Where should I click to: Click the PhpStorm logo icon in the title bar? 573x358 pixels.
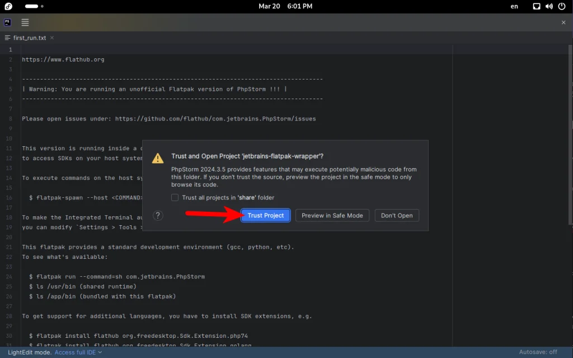[x=7, y=22]
